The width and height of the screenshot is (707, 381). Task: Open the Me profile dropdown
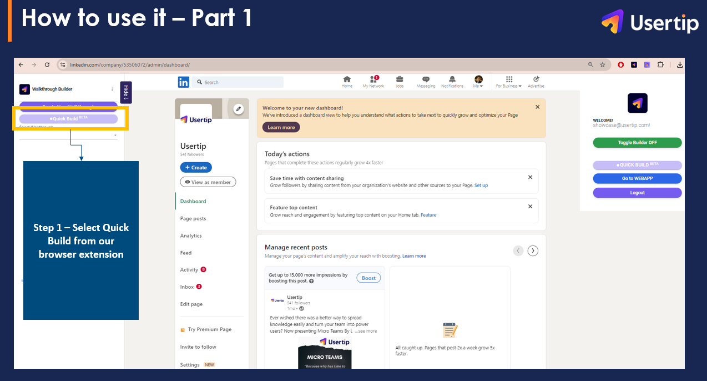pos(478,82)
